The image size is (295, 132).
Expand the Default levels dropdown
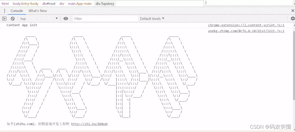pyautogui.click(x=152, y=19)
